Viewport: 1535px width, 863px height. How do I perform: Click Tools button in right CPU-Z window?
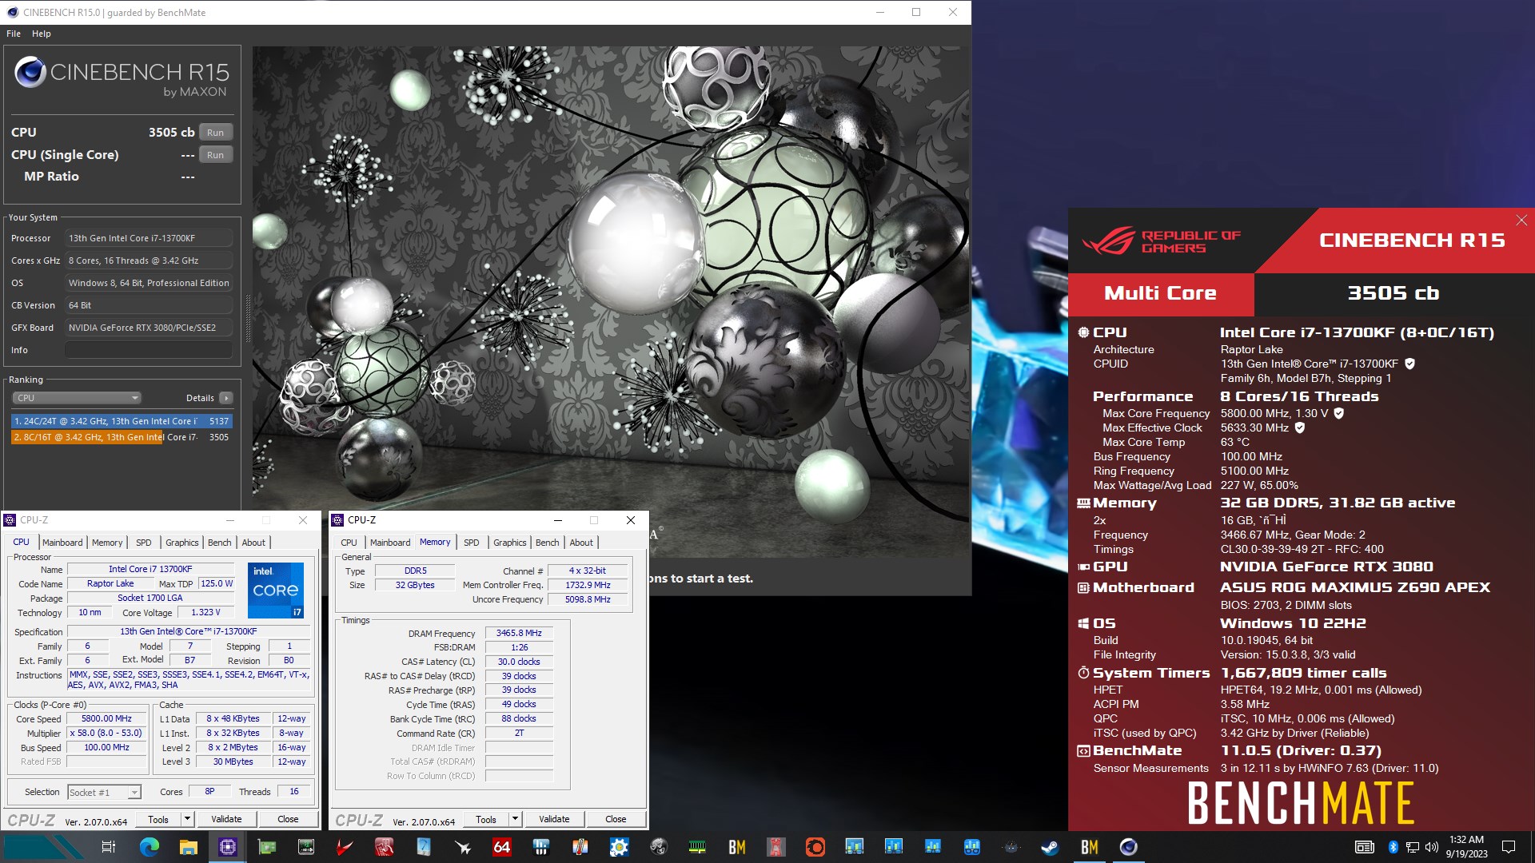[x=486, y=819]
